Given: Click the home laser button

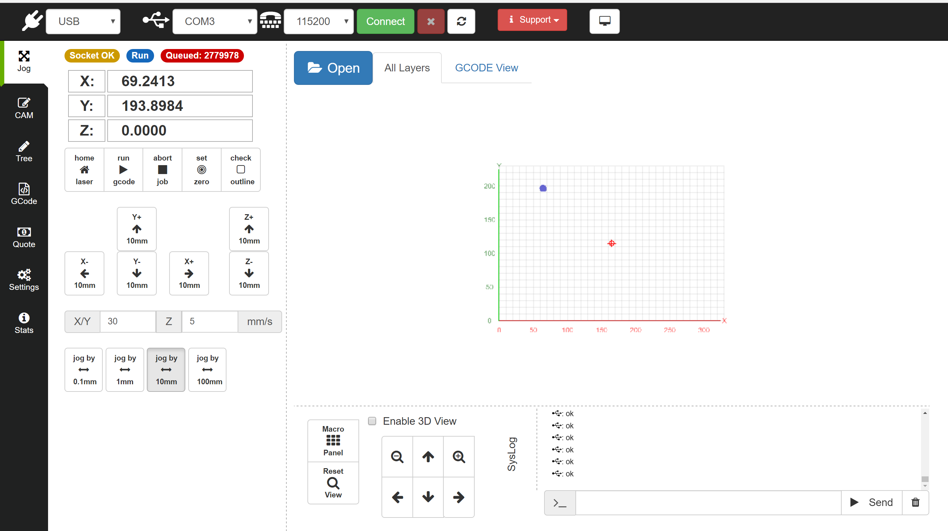Looking at the screenshot, I should tap(84, 170).
